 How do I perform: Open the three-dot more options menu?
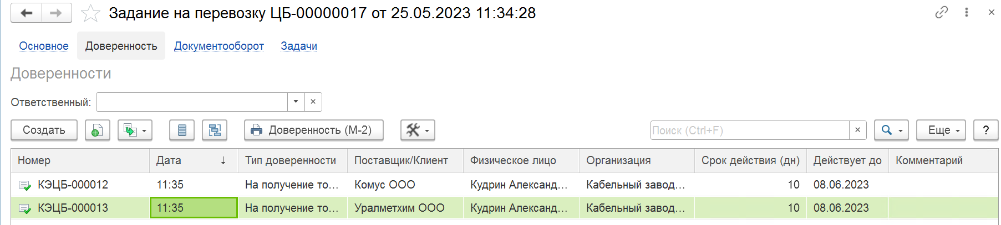click(967, 12)
